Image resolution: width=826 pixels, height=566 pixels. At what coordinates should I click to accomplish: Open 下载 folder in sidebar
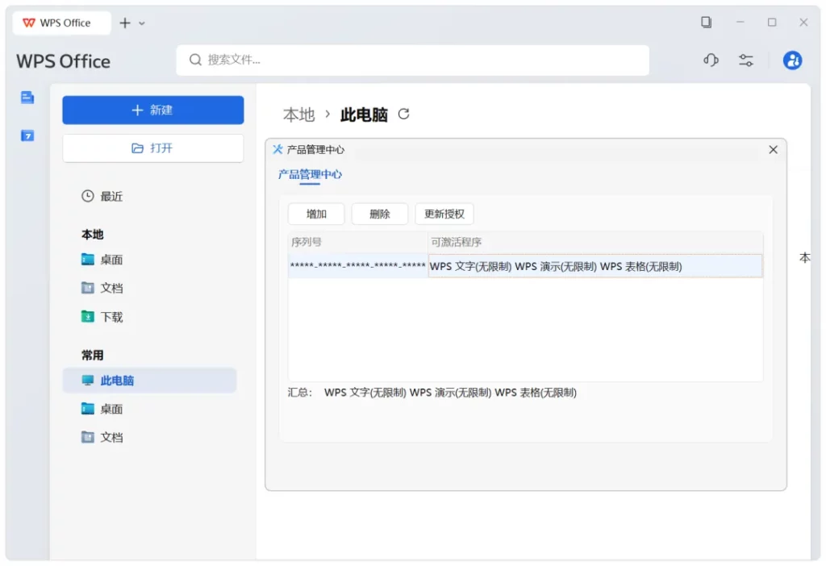tap(111, 317)
